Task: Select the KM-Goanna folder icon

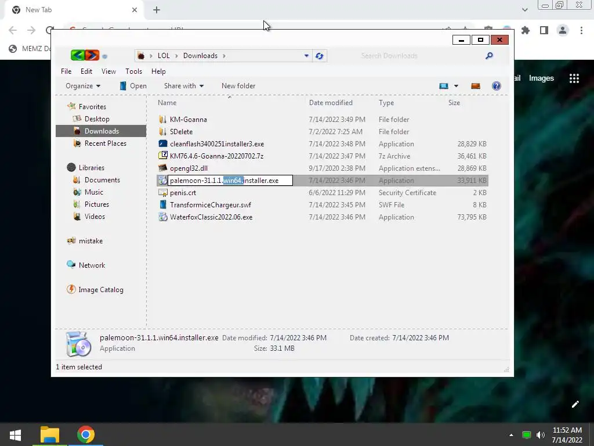Action: (x=162, y=120)
